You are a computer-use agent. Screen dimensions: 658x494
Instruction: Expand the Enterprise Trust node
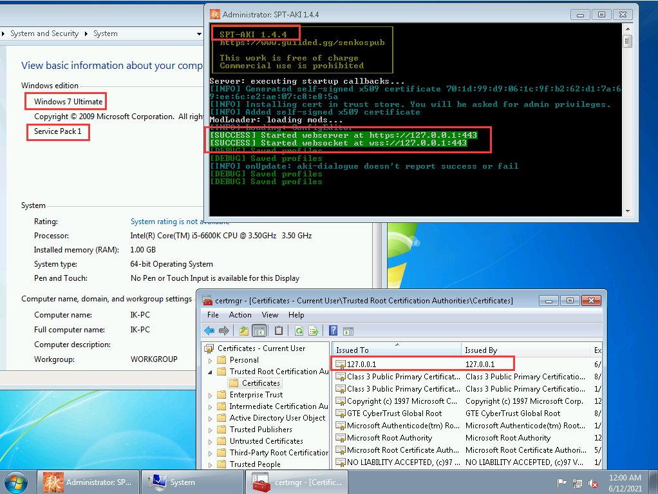(211, 395)
